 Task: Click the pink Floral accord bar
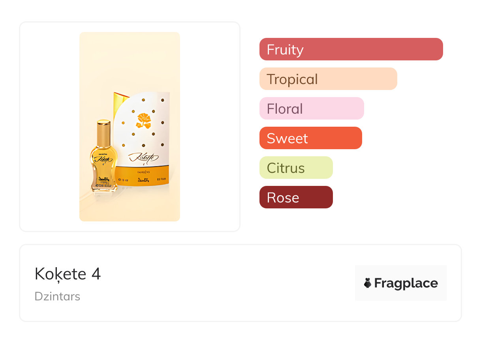[x=311, y=109]
